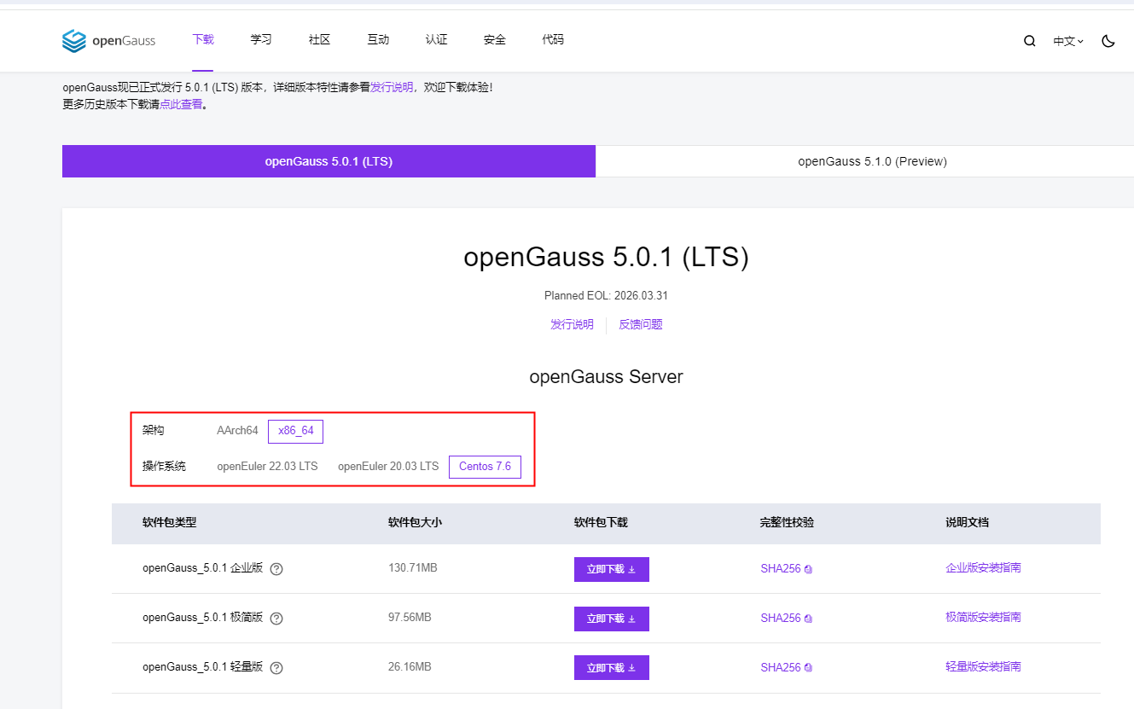Click the 操作系统 label
Screen dimensions: 1134x709
[164, 466]
